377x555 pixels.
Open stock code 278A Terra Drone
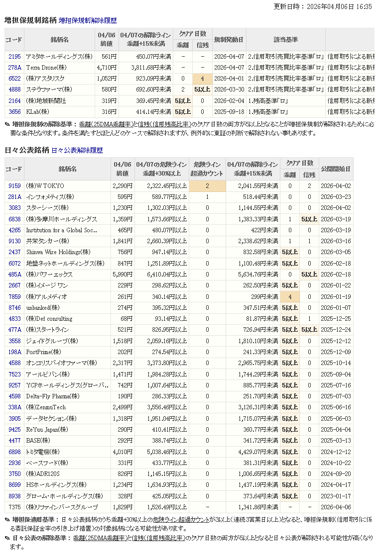click(x=14, y=67)
